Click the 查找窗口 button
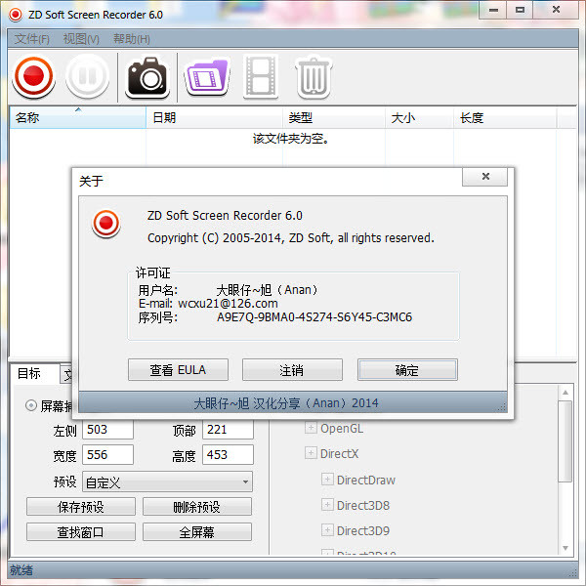Screen dimensions: 586x586 pyautogui.click(x=81, y=532)
